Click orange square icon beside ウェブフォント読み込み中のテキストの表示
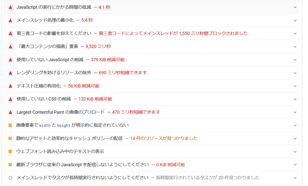This screenshot has width=308, height=186. pyautogui.click(x=10, y=151)
